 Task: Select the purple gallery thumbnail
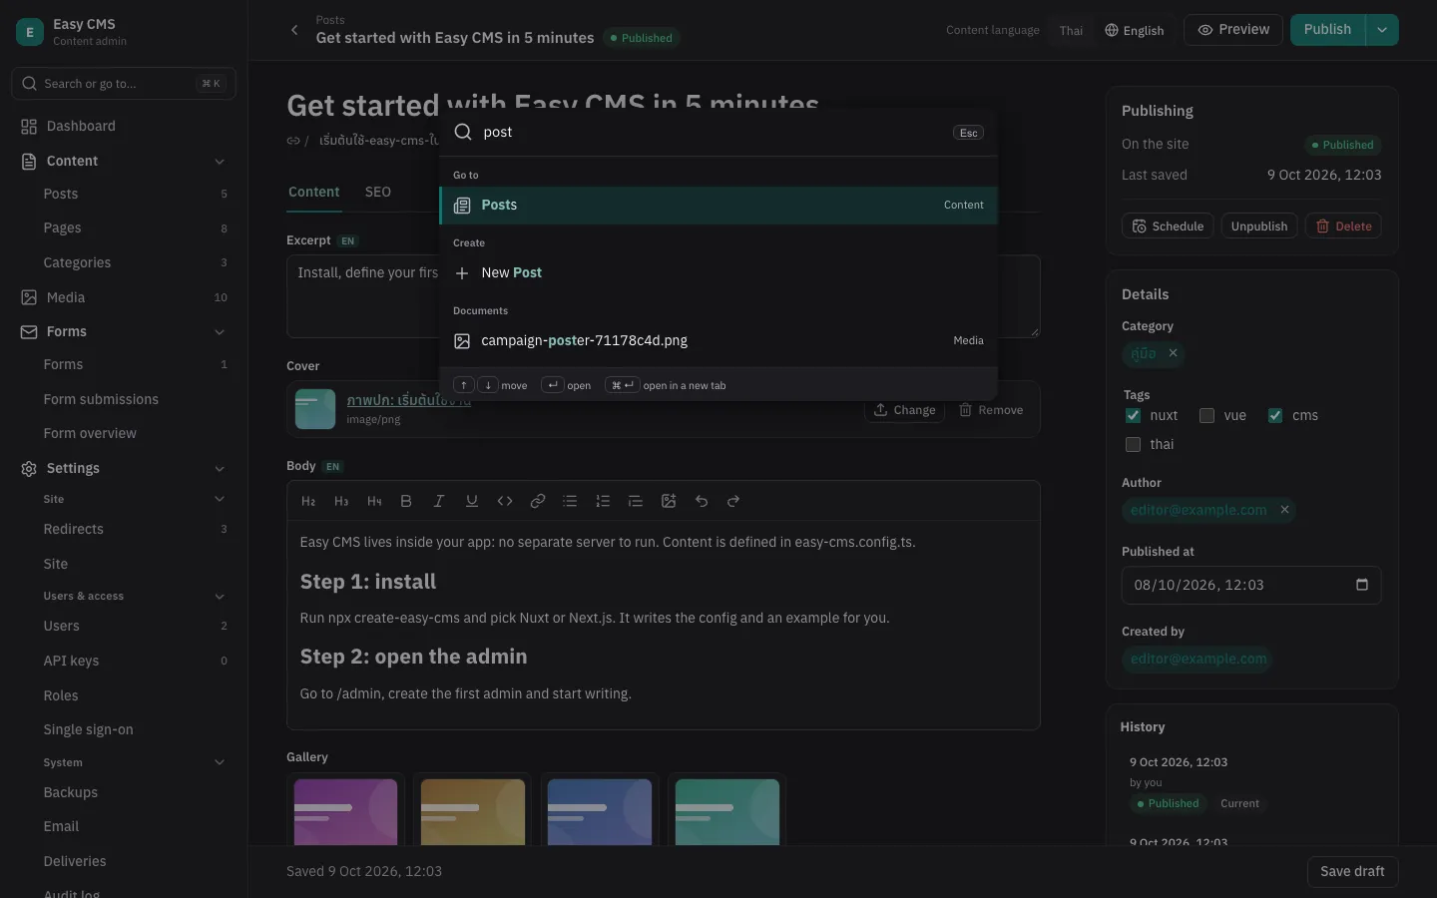click(x=345, y=812)
